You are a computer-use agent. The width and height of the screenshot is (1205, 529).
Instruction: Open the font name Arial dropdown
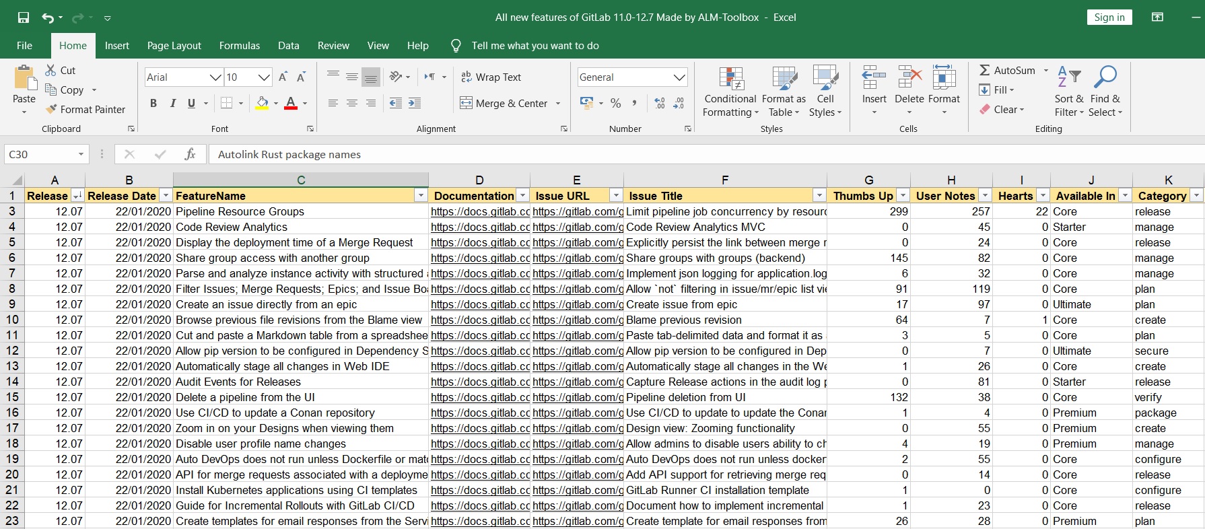[x=215, y=77]
